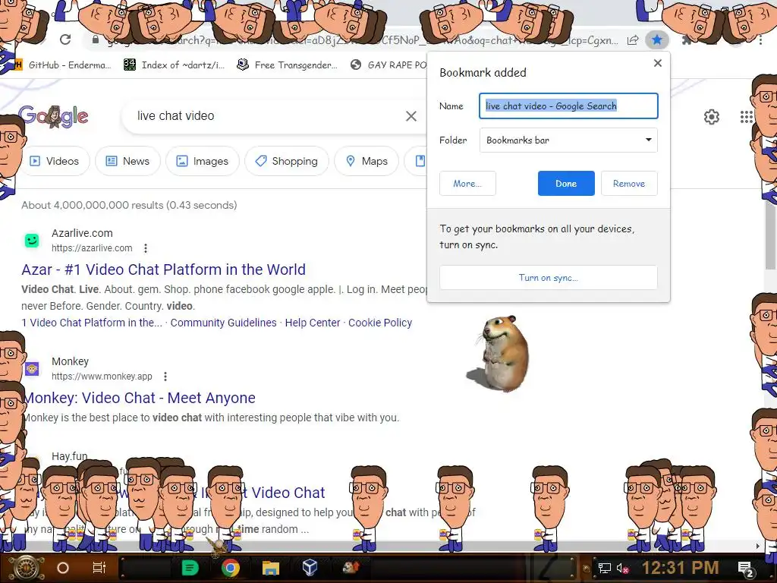Open the Cookie Policy sitelink
Viewport: 777px width, 583px height.
pyautogui.click(x=380, y=323)
